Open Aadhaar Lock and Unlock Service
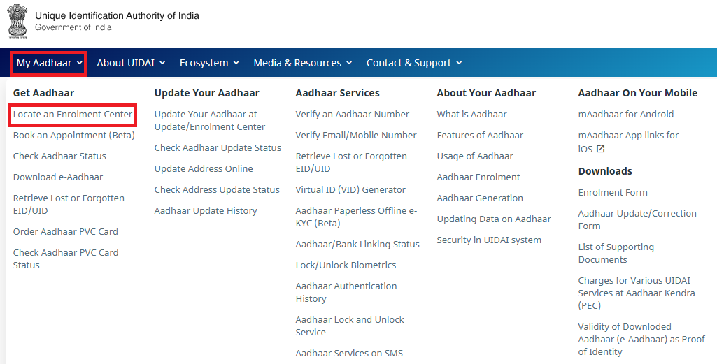This screenshot has width=717, height=364. [350, 326]
